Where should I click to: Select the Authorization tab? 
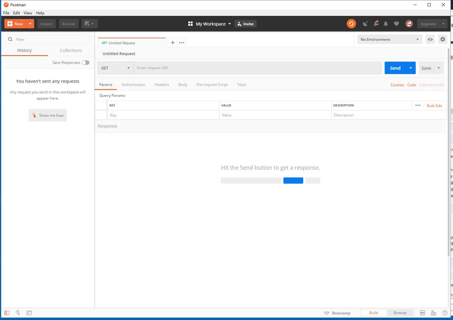coord(133,85)
